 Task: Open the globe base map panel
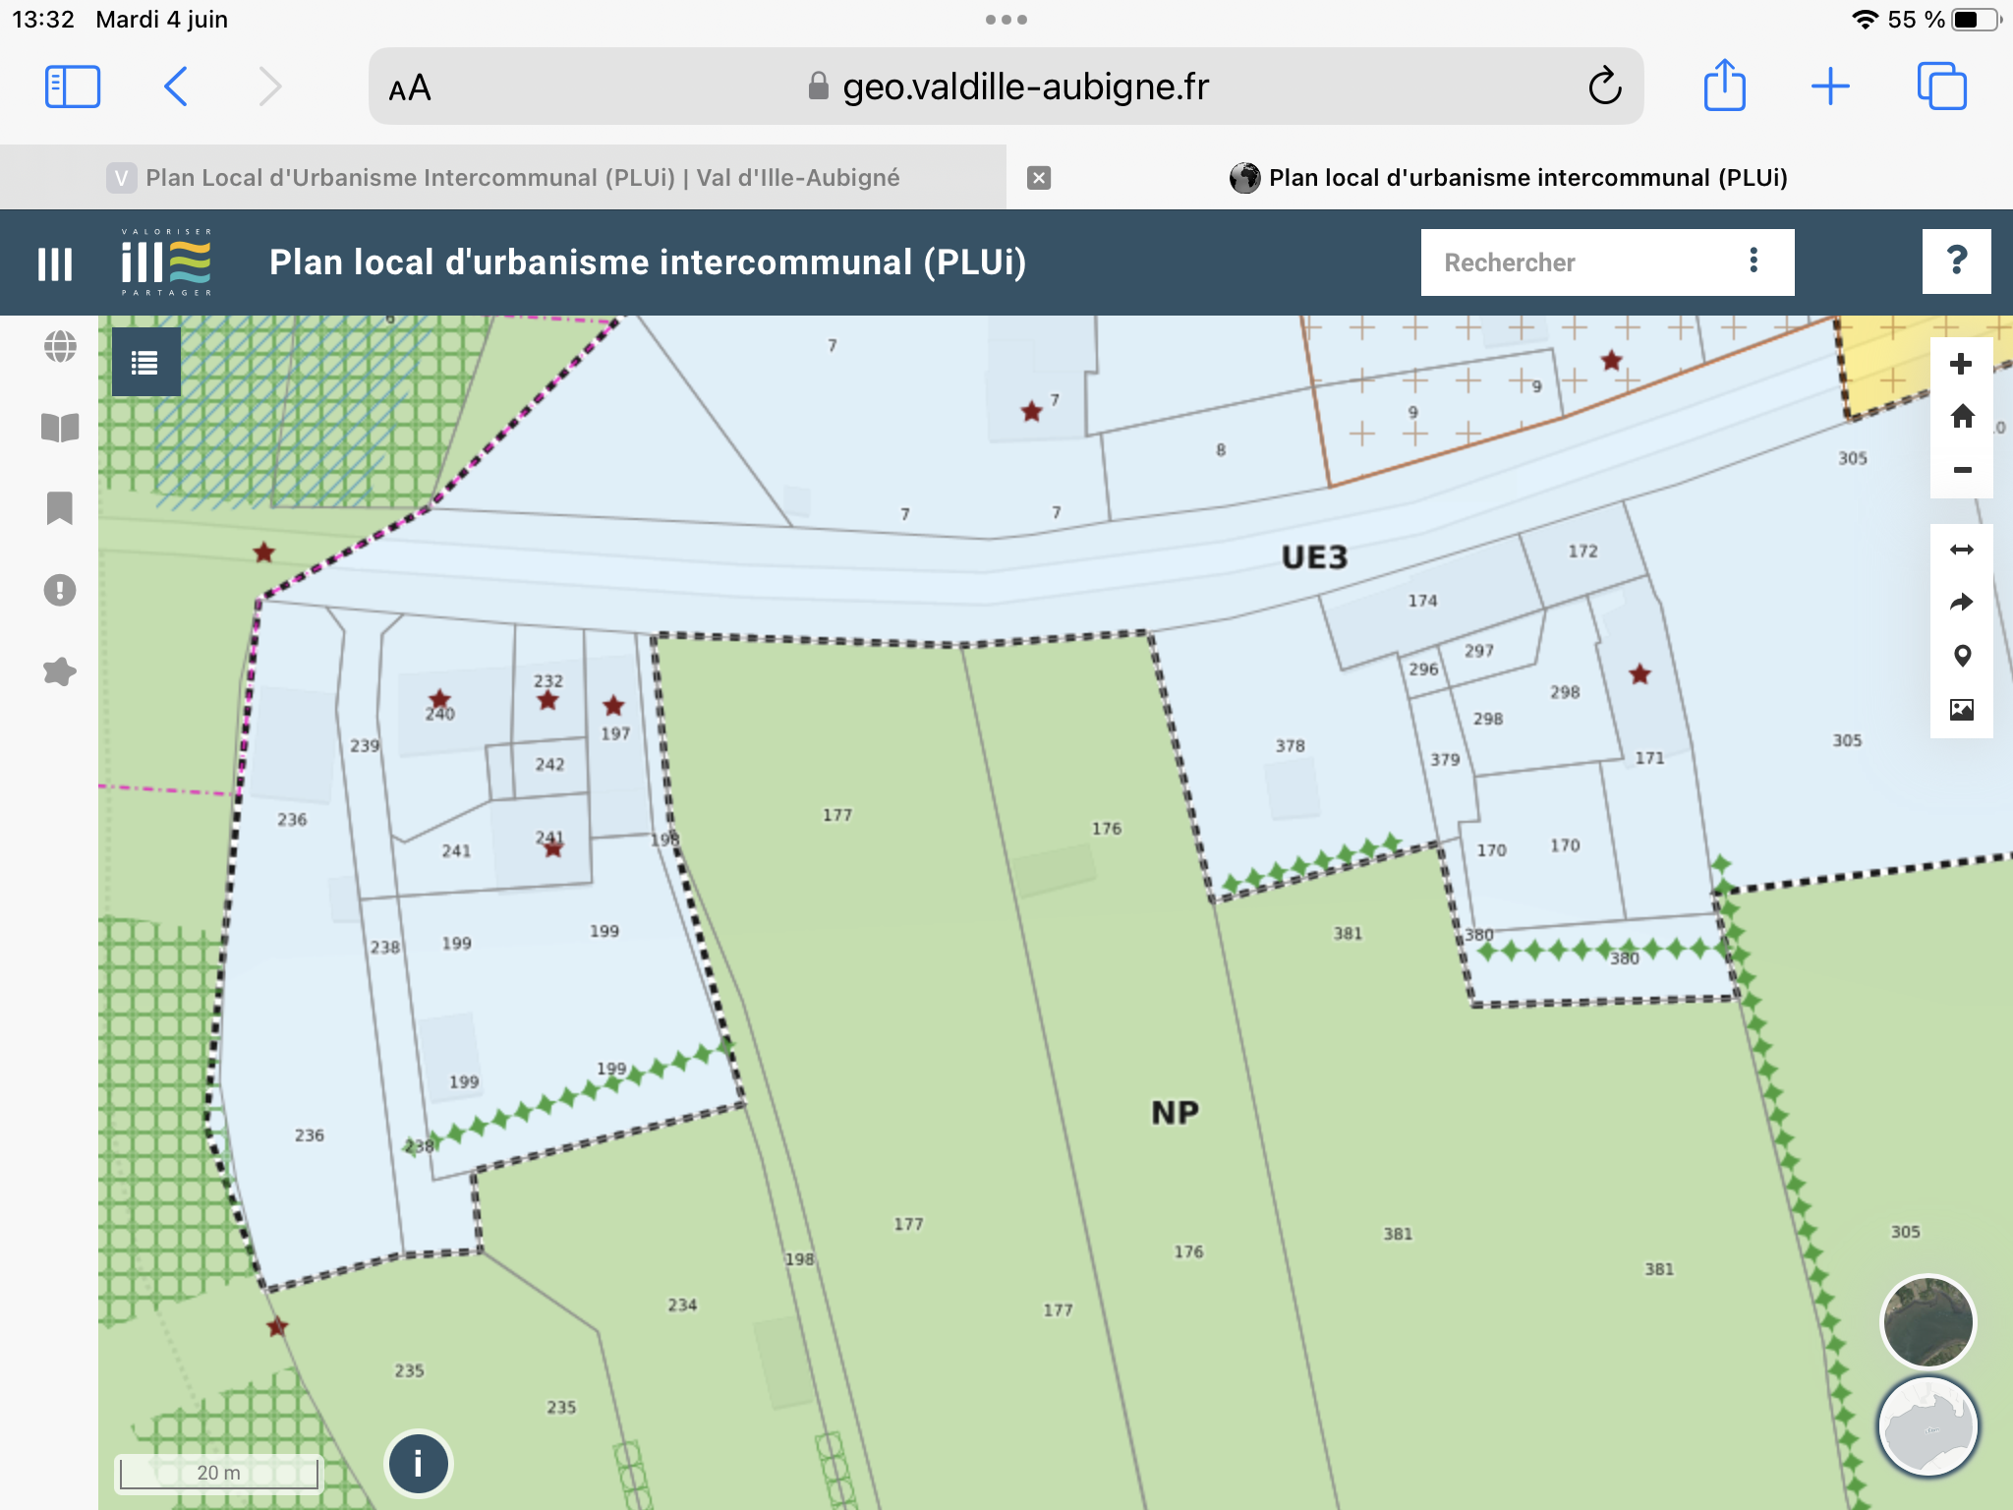pos(60,346)
